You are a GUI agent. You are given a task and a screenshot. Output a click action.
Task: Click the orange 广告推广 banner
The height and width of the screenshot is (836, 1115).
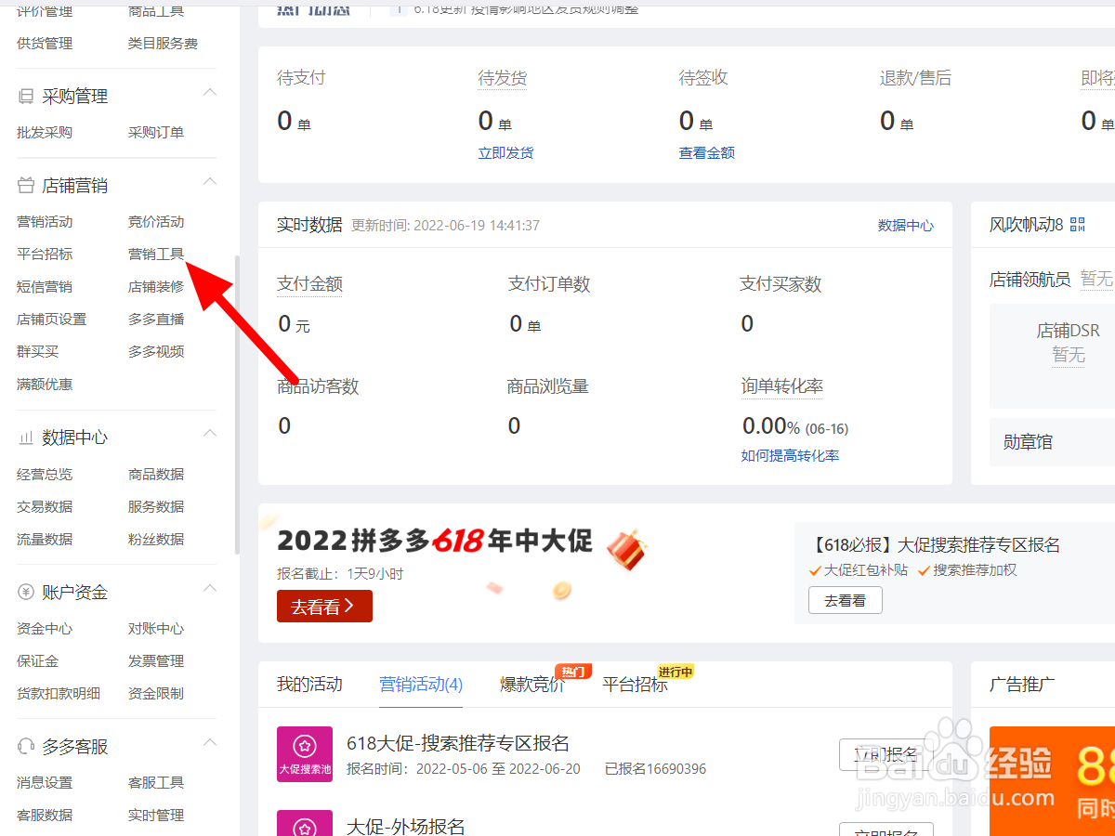tap(1052, 781)
